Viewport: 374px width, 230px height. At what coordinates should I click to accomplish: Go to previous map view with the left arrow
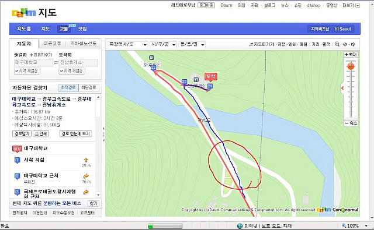(x=345, y=44)
